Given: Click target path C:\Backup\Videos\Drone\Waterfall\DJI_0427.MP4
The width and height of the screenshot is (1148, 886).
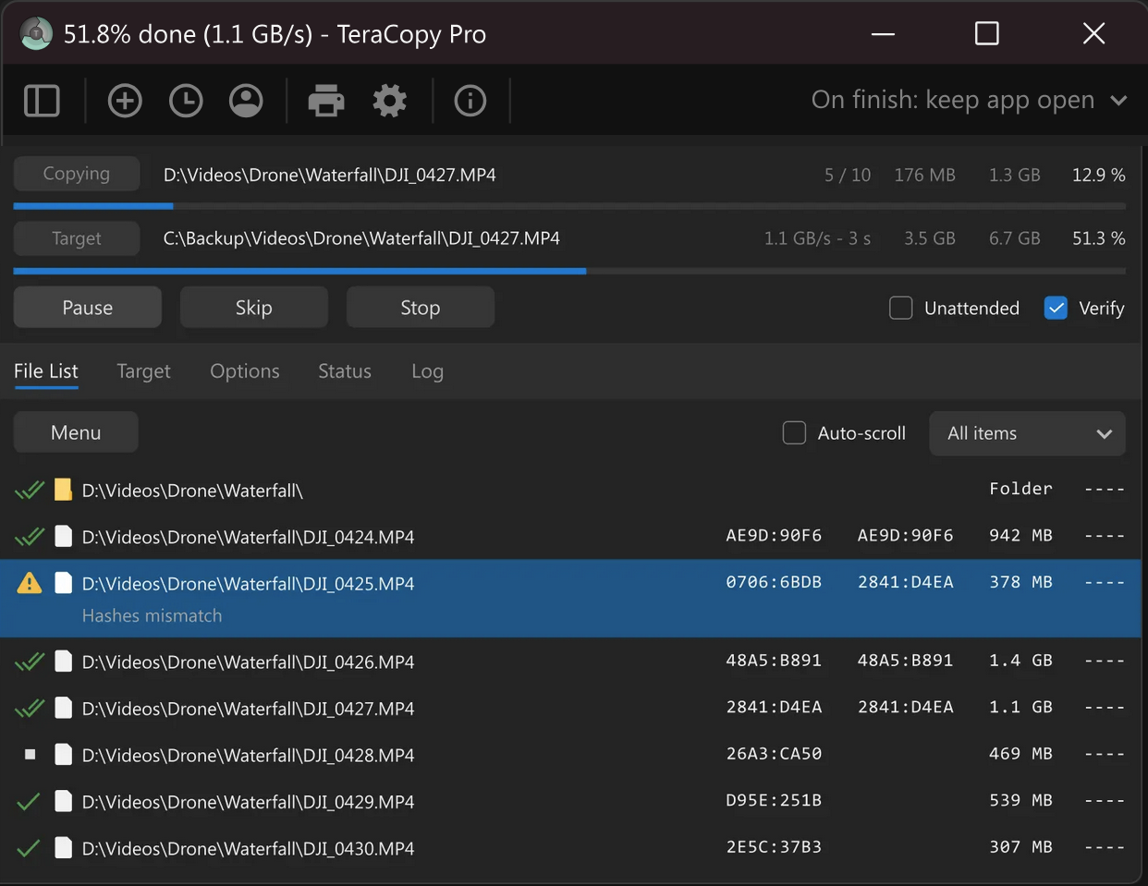Looking at the screenshot, I should [361, 238].
